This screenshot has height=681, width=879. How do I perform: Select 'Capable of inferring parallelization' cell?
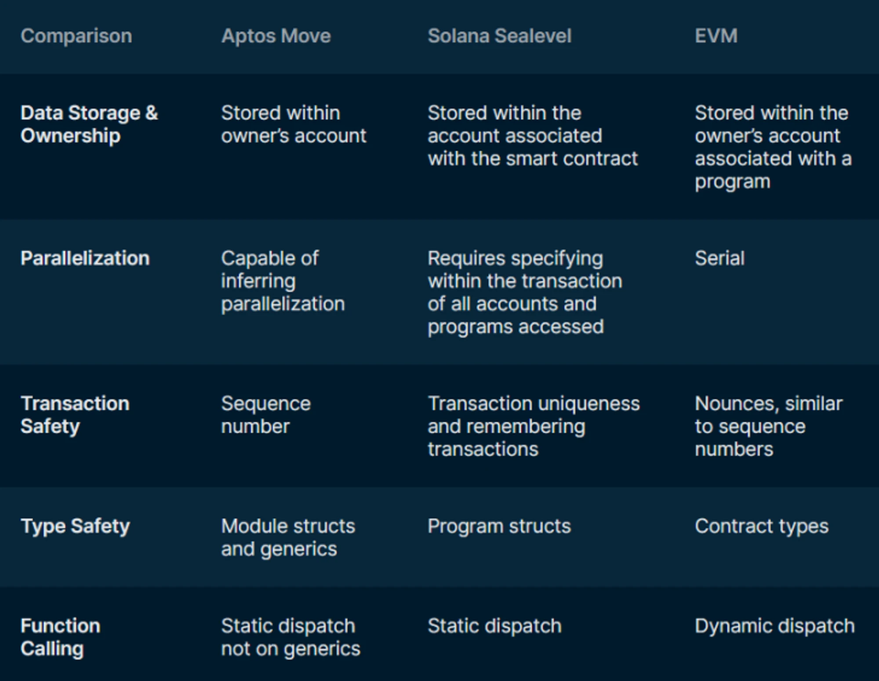[283, 281]
